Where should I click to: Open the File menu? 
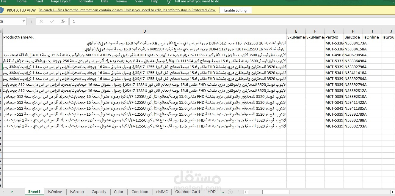(x=4, y=1)
